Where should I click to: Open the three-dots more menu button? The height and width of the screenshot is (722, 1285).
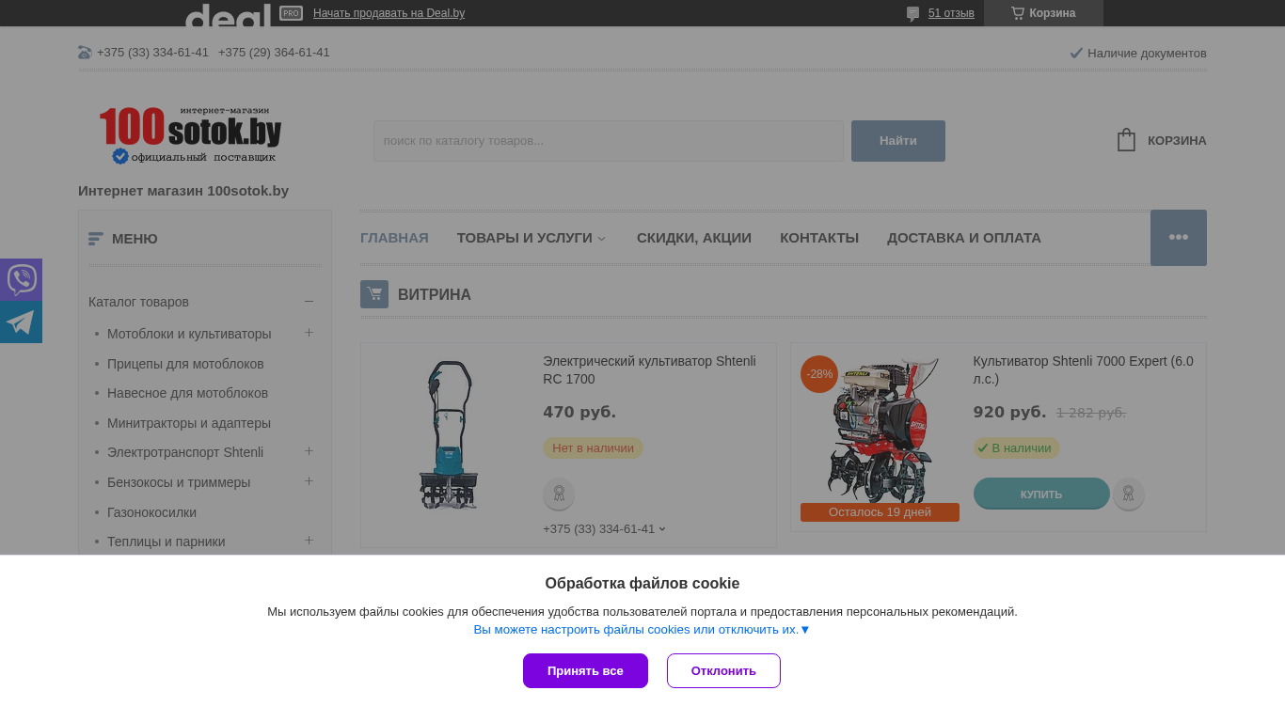pyautogui.click(x=1178, y=238)
